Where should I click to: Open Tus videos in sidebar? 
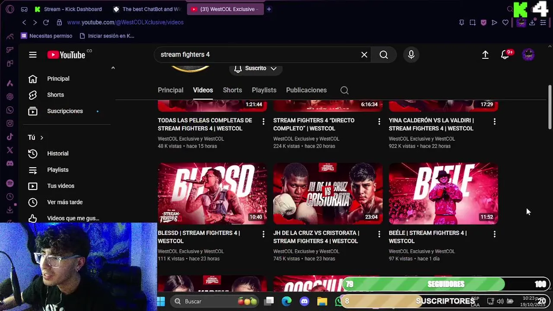66,186
